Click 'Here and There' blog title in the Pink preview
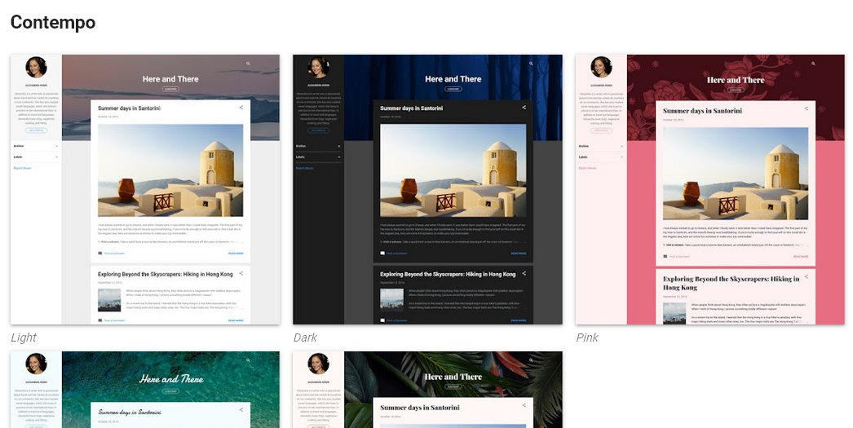Screen dimensions: 853x428 [x=736, y=80]
